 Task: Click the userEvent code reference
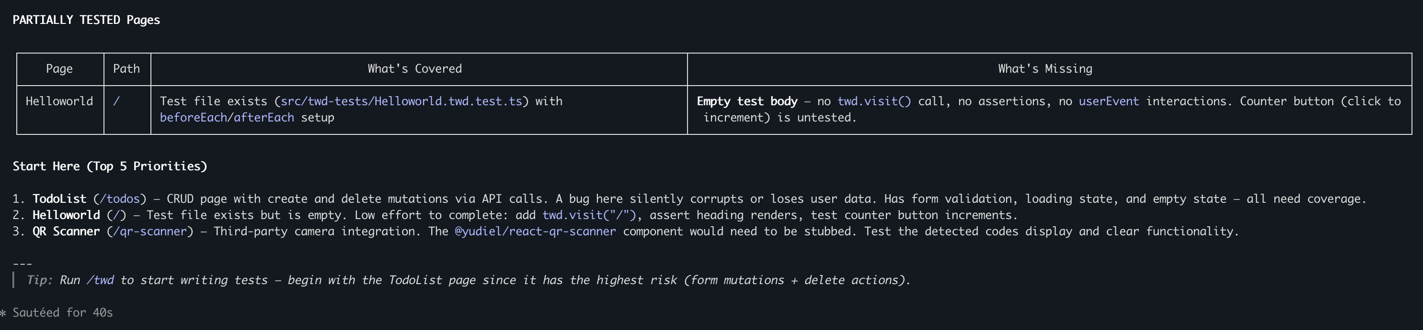click(x=1109, y=101)
